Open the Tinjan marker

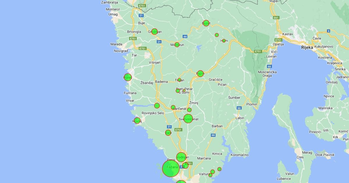(179, 80)
